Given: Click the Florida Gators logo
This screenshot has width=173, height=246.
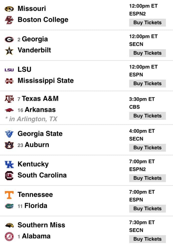Looking at the screenshot, I should 9,206.
